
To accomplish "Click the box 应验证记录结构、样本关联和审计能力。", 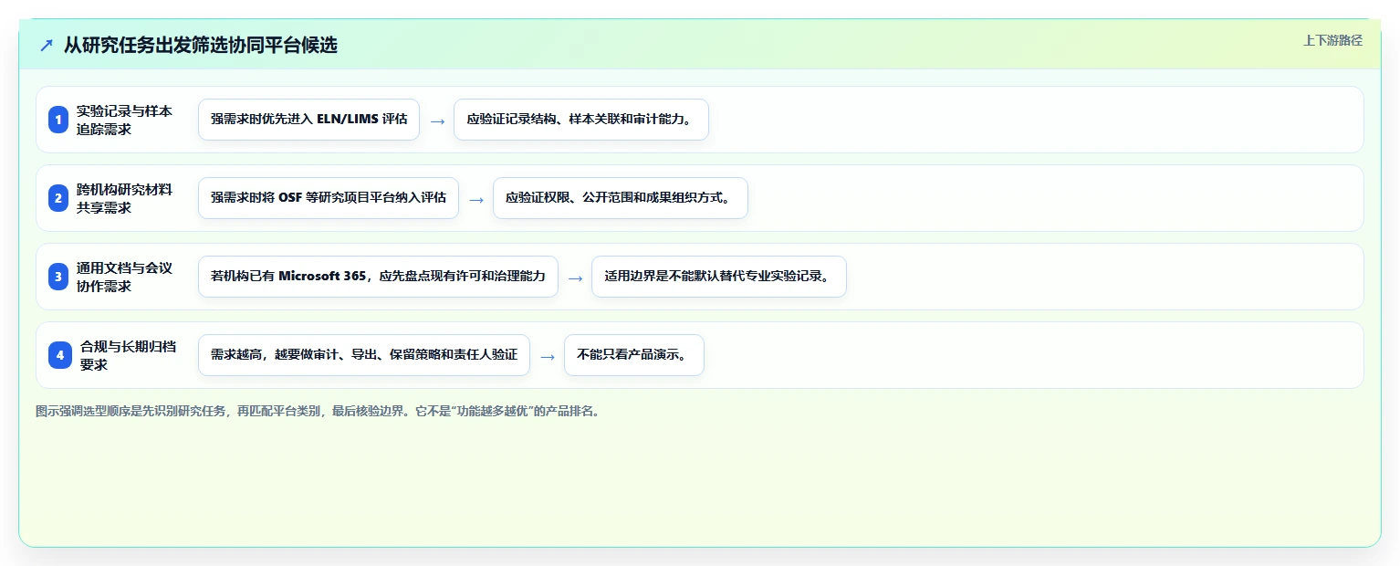I will coord(581,120).
